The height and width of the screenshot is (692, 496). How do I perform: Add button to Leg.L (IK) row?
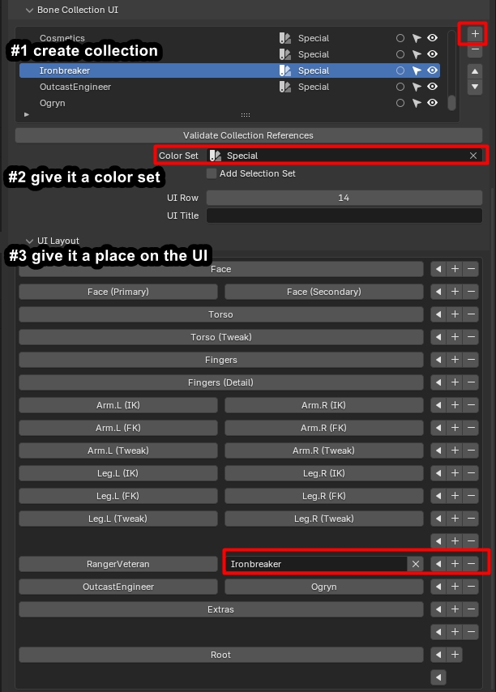(x=455, y=473)
